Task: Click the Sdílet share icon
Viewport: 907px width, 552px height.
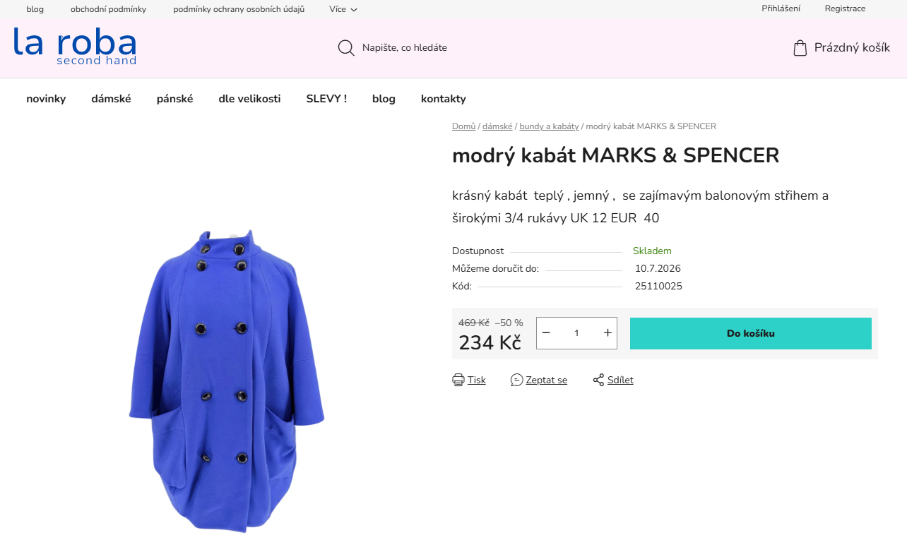Action: [598, 380]
